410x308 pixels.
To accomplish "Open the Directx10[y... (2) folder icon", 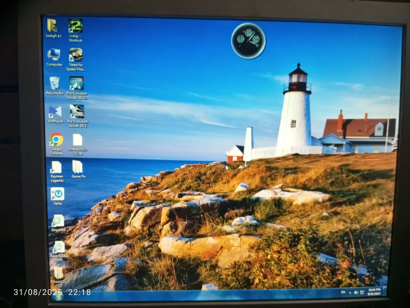I will click(x=60, y=276).
